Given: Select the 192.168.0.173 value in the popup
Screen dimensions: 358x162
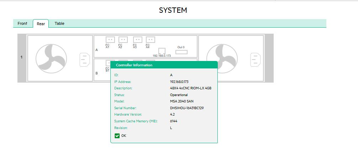Looking at the screenshot, I should 179,82.
